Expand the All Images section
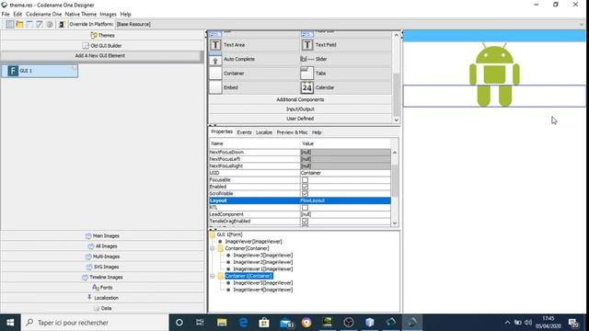This screenshot has height=331, width=589. (x=102, y=246)
